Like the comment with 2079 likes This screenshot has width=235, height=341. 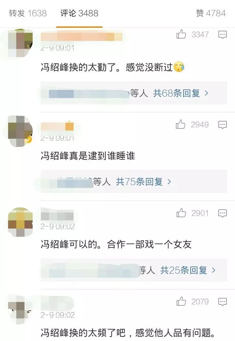tap(181, 301)
